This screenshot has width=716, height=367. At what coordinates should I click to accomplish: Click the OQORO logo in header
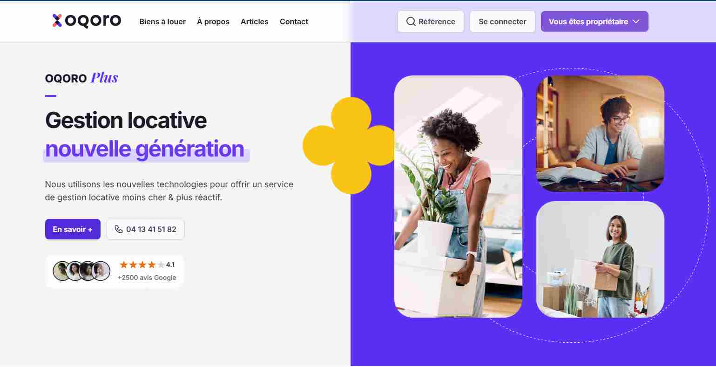tap(87, 21)
